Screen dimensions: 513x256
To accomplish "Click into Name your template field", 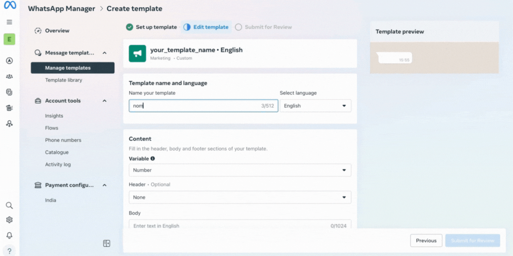I will point(203,106).
